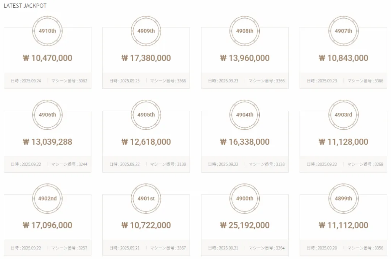This screenshot has height=259, width=391.
Task: Open the ₩ 12,618,000 jackpot card
Action: pos(146,141)
